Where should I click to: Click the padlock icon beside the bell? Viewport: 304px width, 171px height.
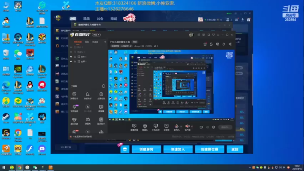click(x=211, y=44)
